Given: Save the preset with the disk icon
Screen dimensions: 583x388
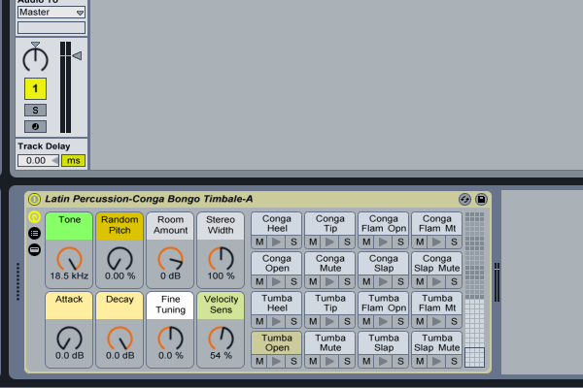Looking at the screenshot, I should coord(480,199).
